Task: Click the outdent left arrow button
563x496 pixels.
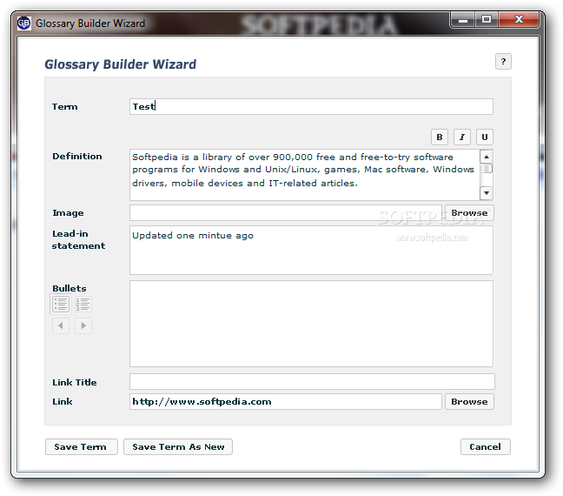Action: 61,325
